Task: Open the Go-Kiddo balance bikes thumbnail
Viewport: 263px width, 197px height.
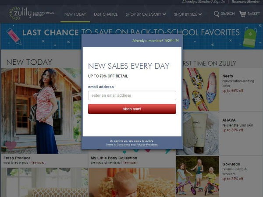Action: (198, 176)
